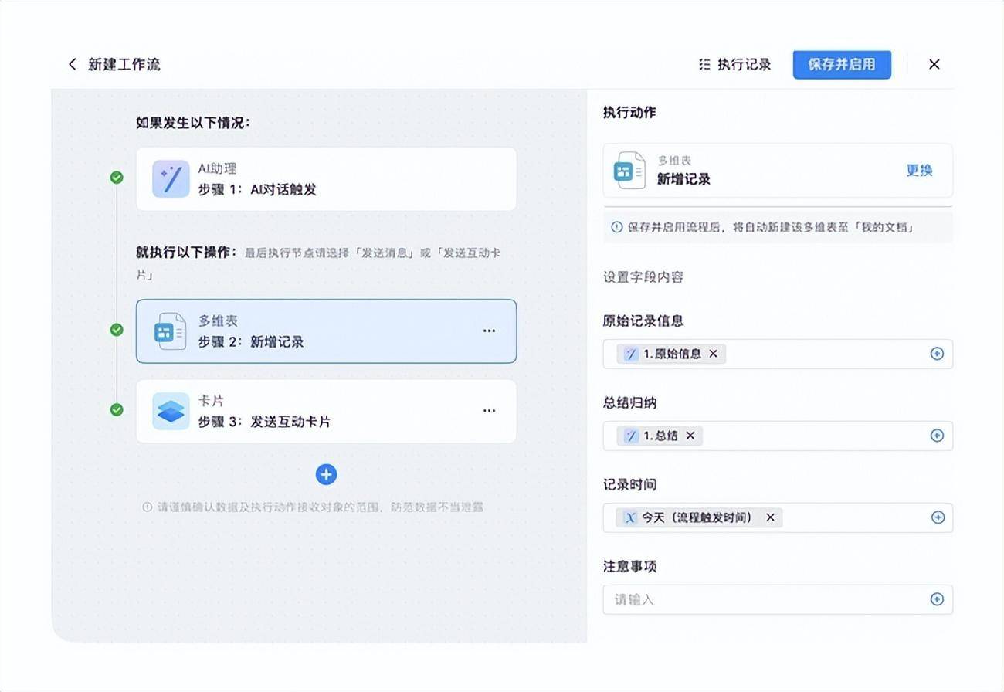Insert variable in 总结归纳 field
Screen dimensions: 1004x692
click(x=937, y=436)
